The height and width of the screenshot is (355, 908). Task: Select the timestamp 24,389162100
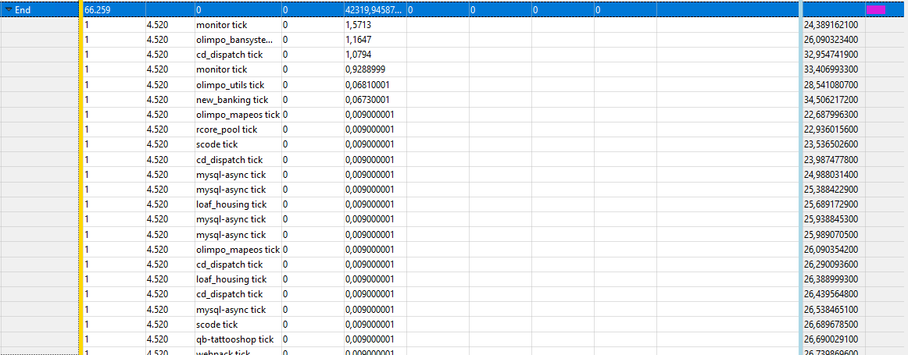click(x=831, y=25)
